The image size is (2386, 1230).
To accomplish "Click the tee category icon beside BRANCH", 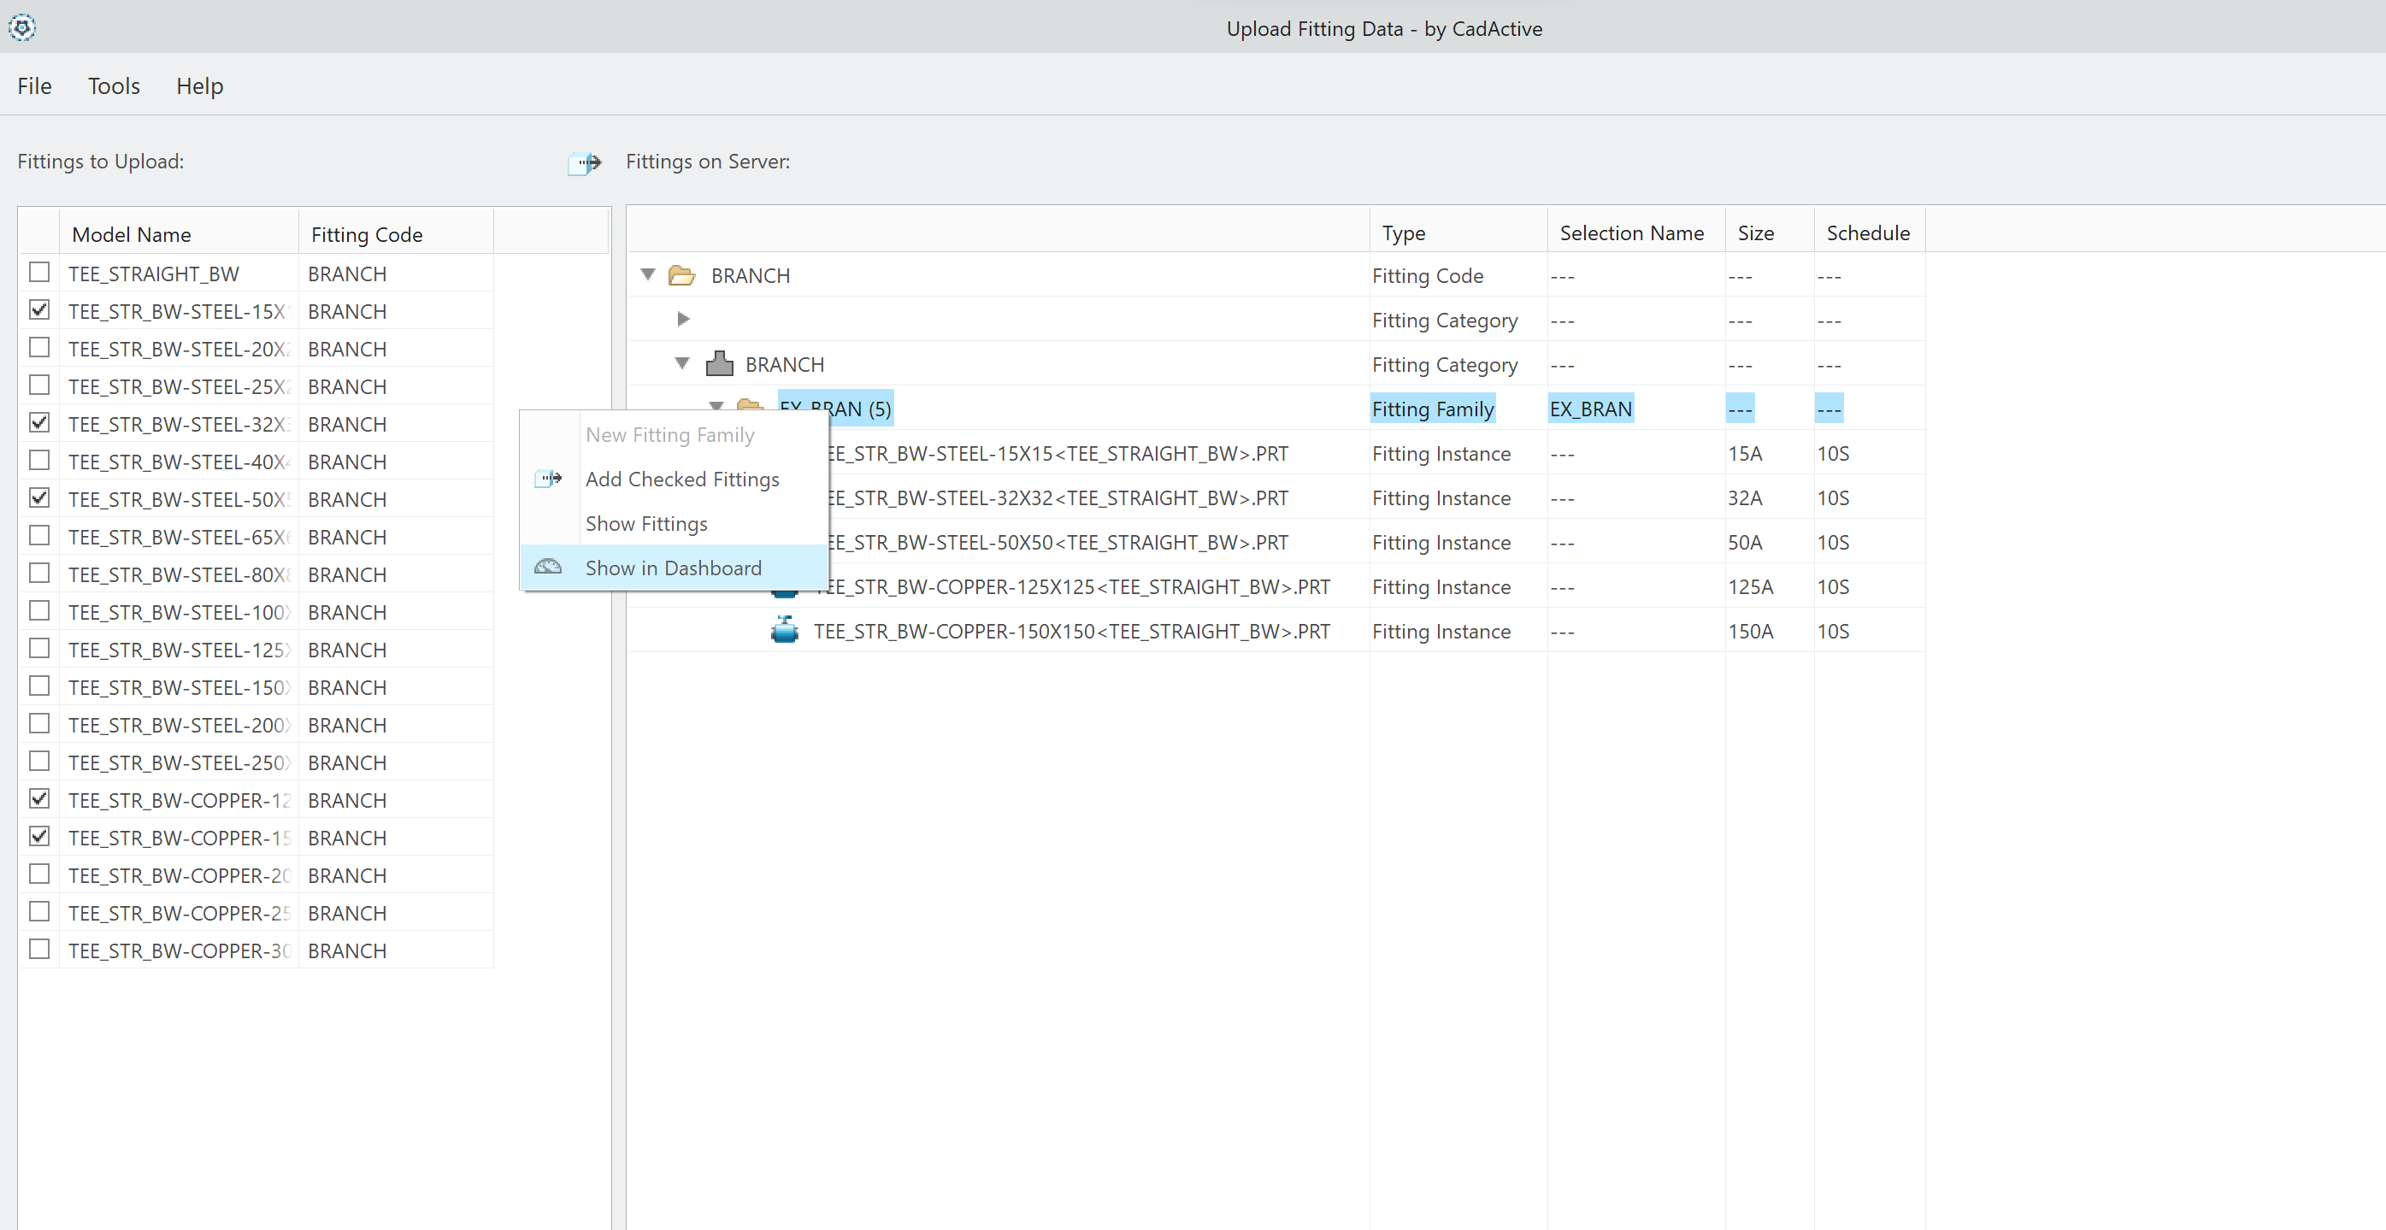I will (719, 364).
